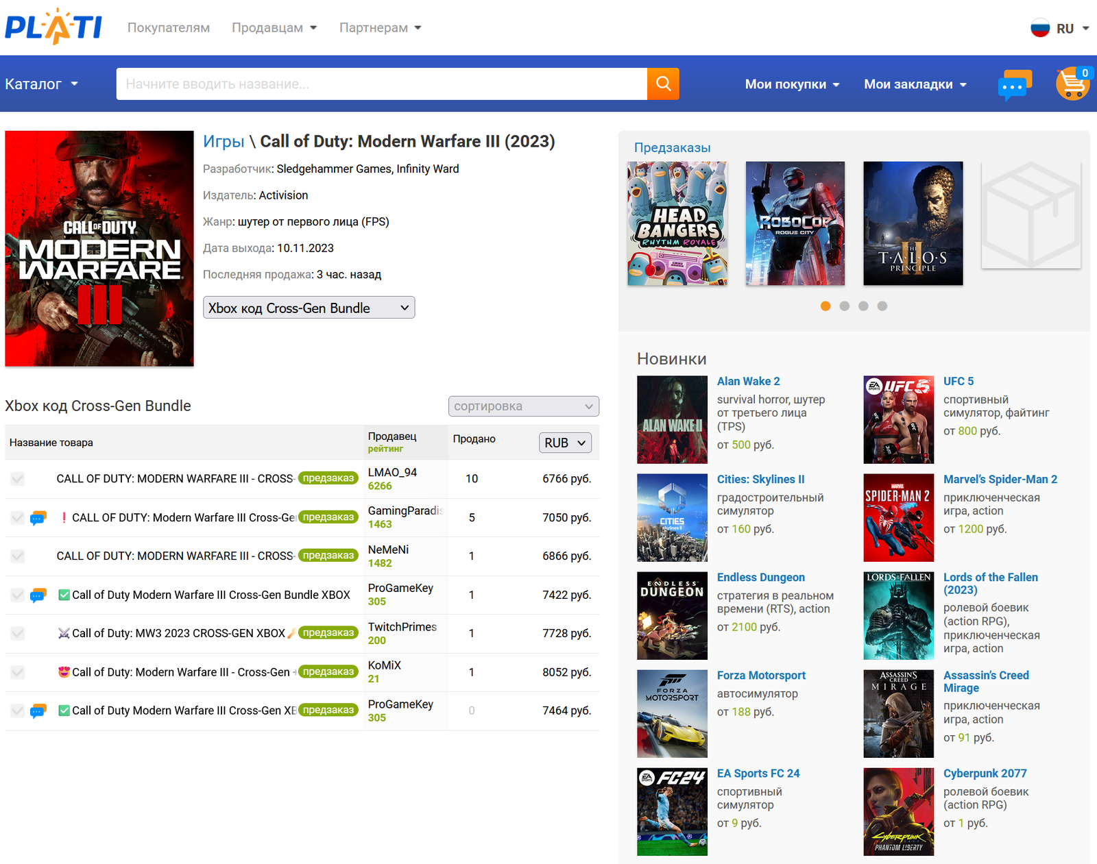Image resolution: width=1097 pixels, height=864 pixels.
Task: Open the сортировка sort dropdown
Action: pos(524,406)
